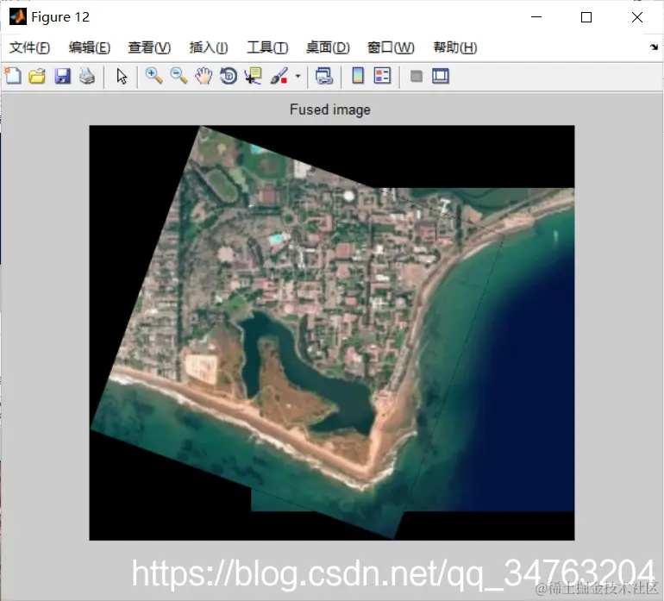Insert Legend using toolbar icon
This screenshot has width=664, height=601.
382,76
